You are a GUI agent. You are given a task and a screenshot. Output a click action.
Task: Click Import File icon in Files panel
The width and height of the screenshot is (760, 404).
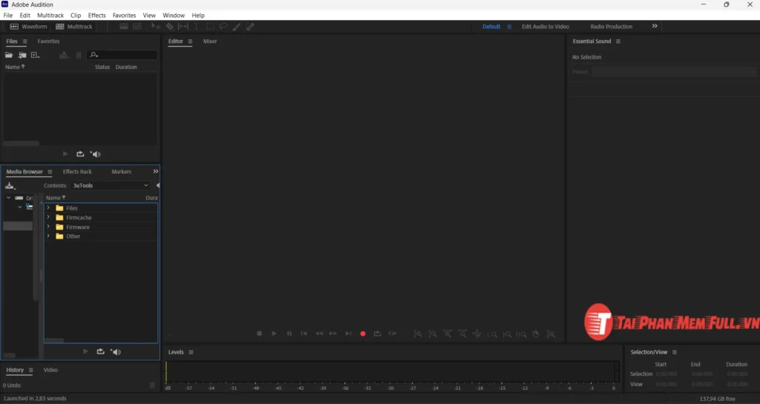pyautogui.click(x=22, y=55)
